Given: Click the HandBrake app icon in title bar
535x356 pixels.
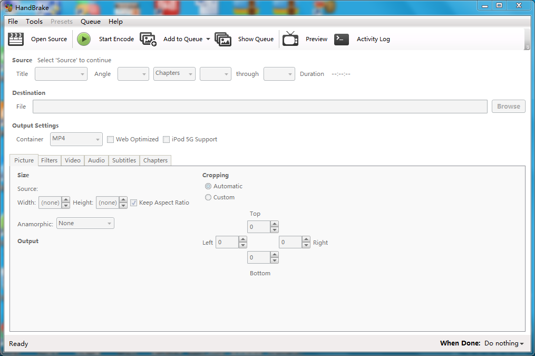Looking at the screenshot, I should click(9, 7).
